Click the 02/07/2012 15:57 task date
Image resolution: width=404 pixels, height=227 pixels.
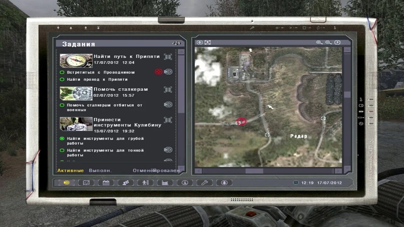(x=114, y=95)
